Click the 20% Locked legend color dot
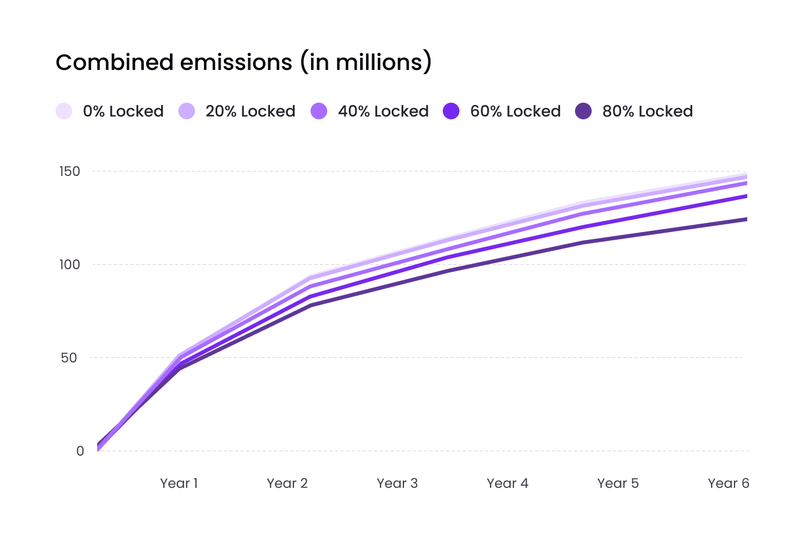The width and height of the screenshot is (800, 550). (187, 111)
